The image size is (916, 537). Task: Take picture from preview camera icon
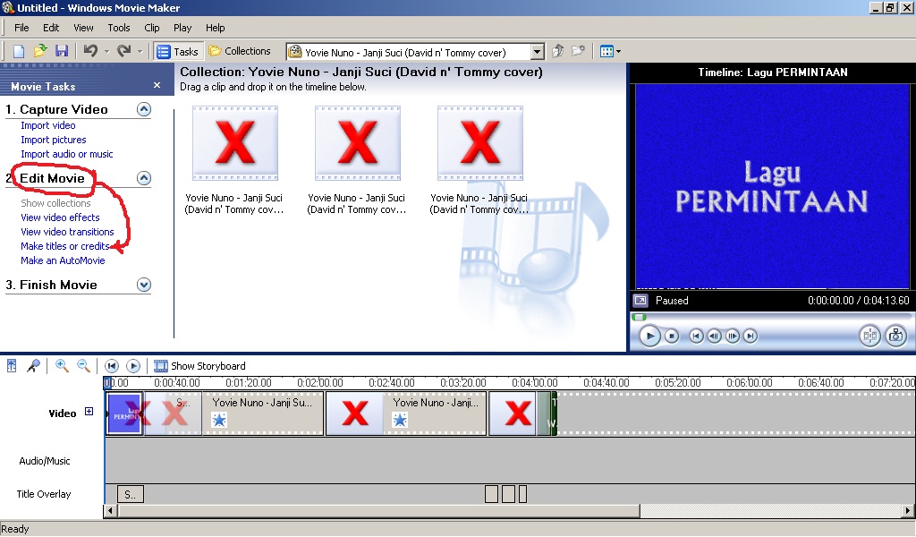[895, 336]
